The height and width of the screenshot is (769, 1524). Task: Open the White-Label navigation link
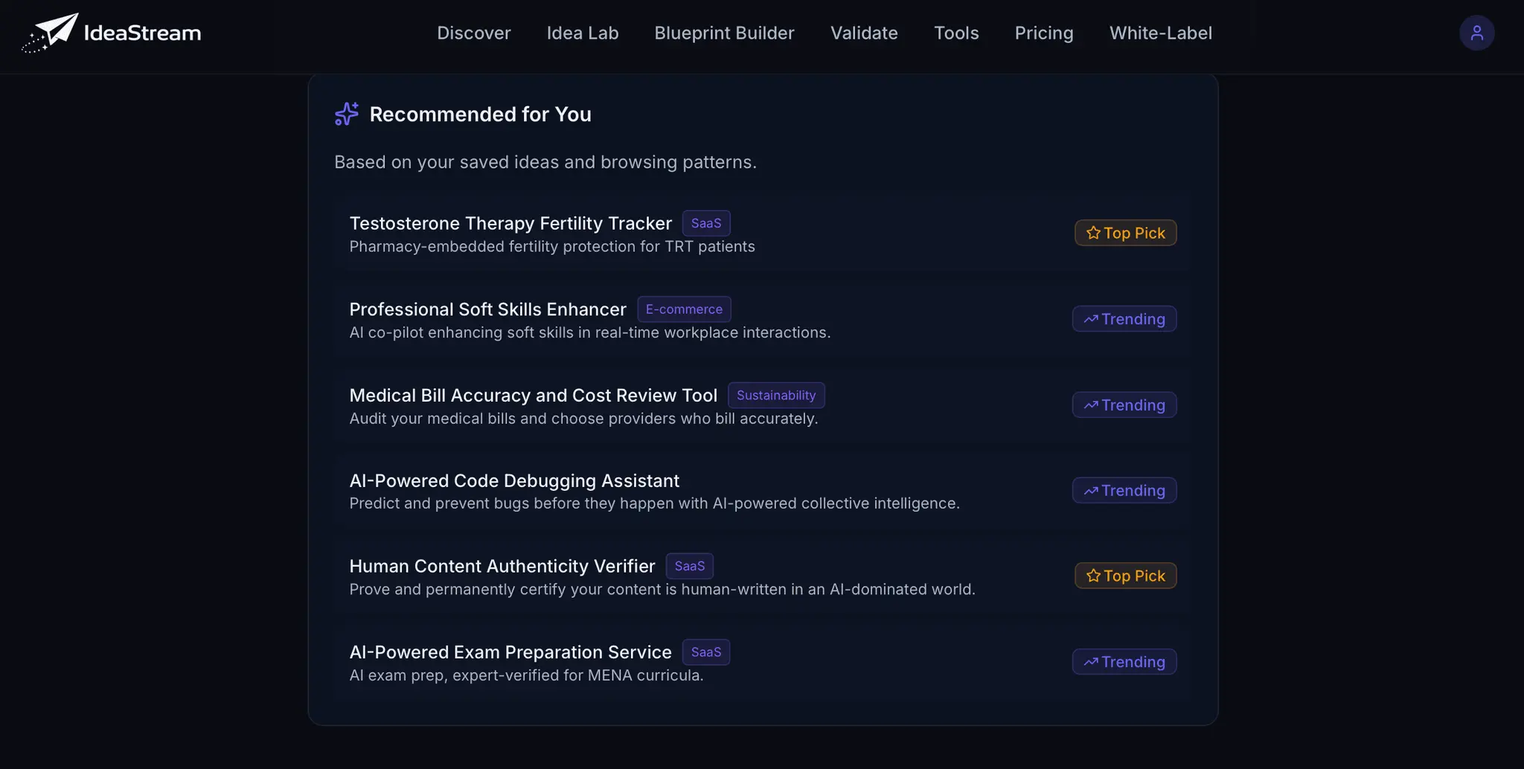[x=1161, y=33]
